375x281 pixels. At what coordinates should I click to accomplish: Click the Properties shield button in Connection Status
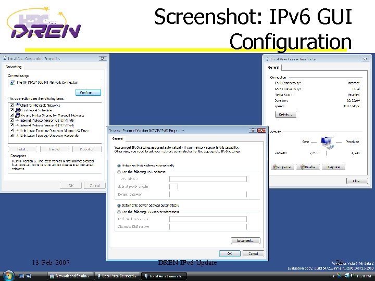282,167
